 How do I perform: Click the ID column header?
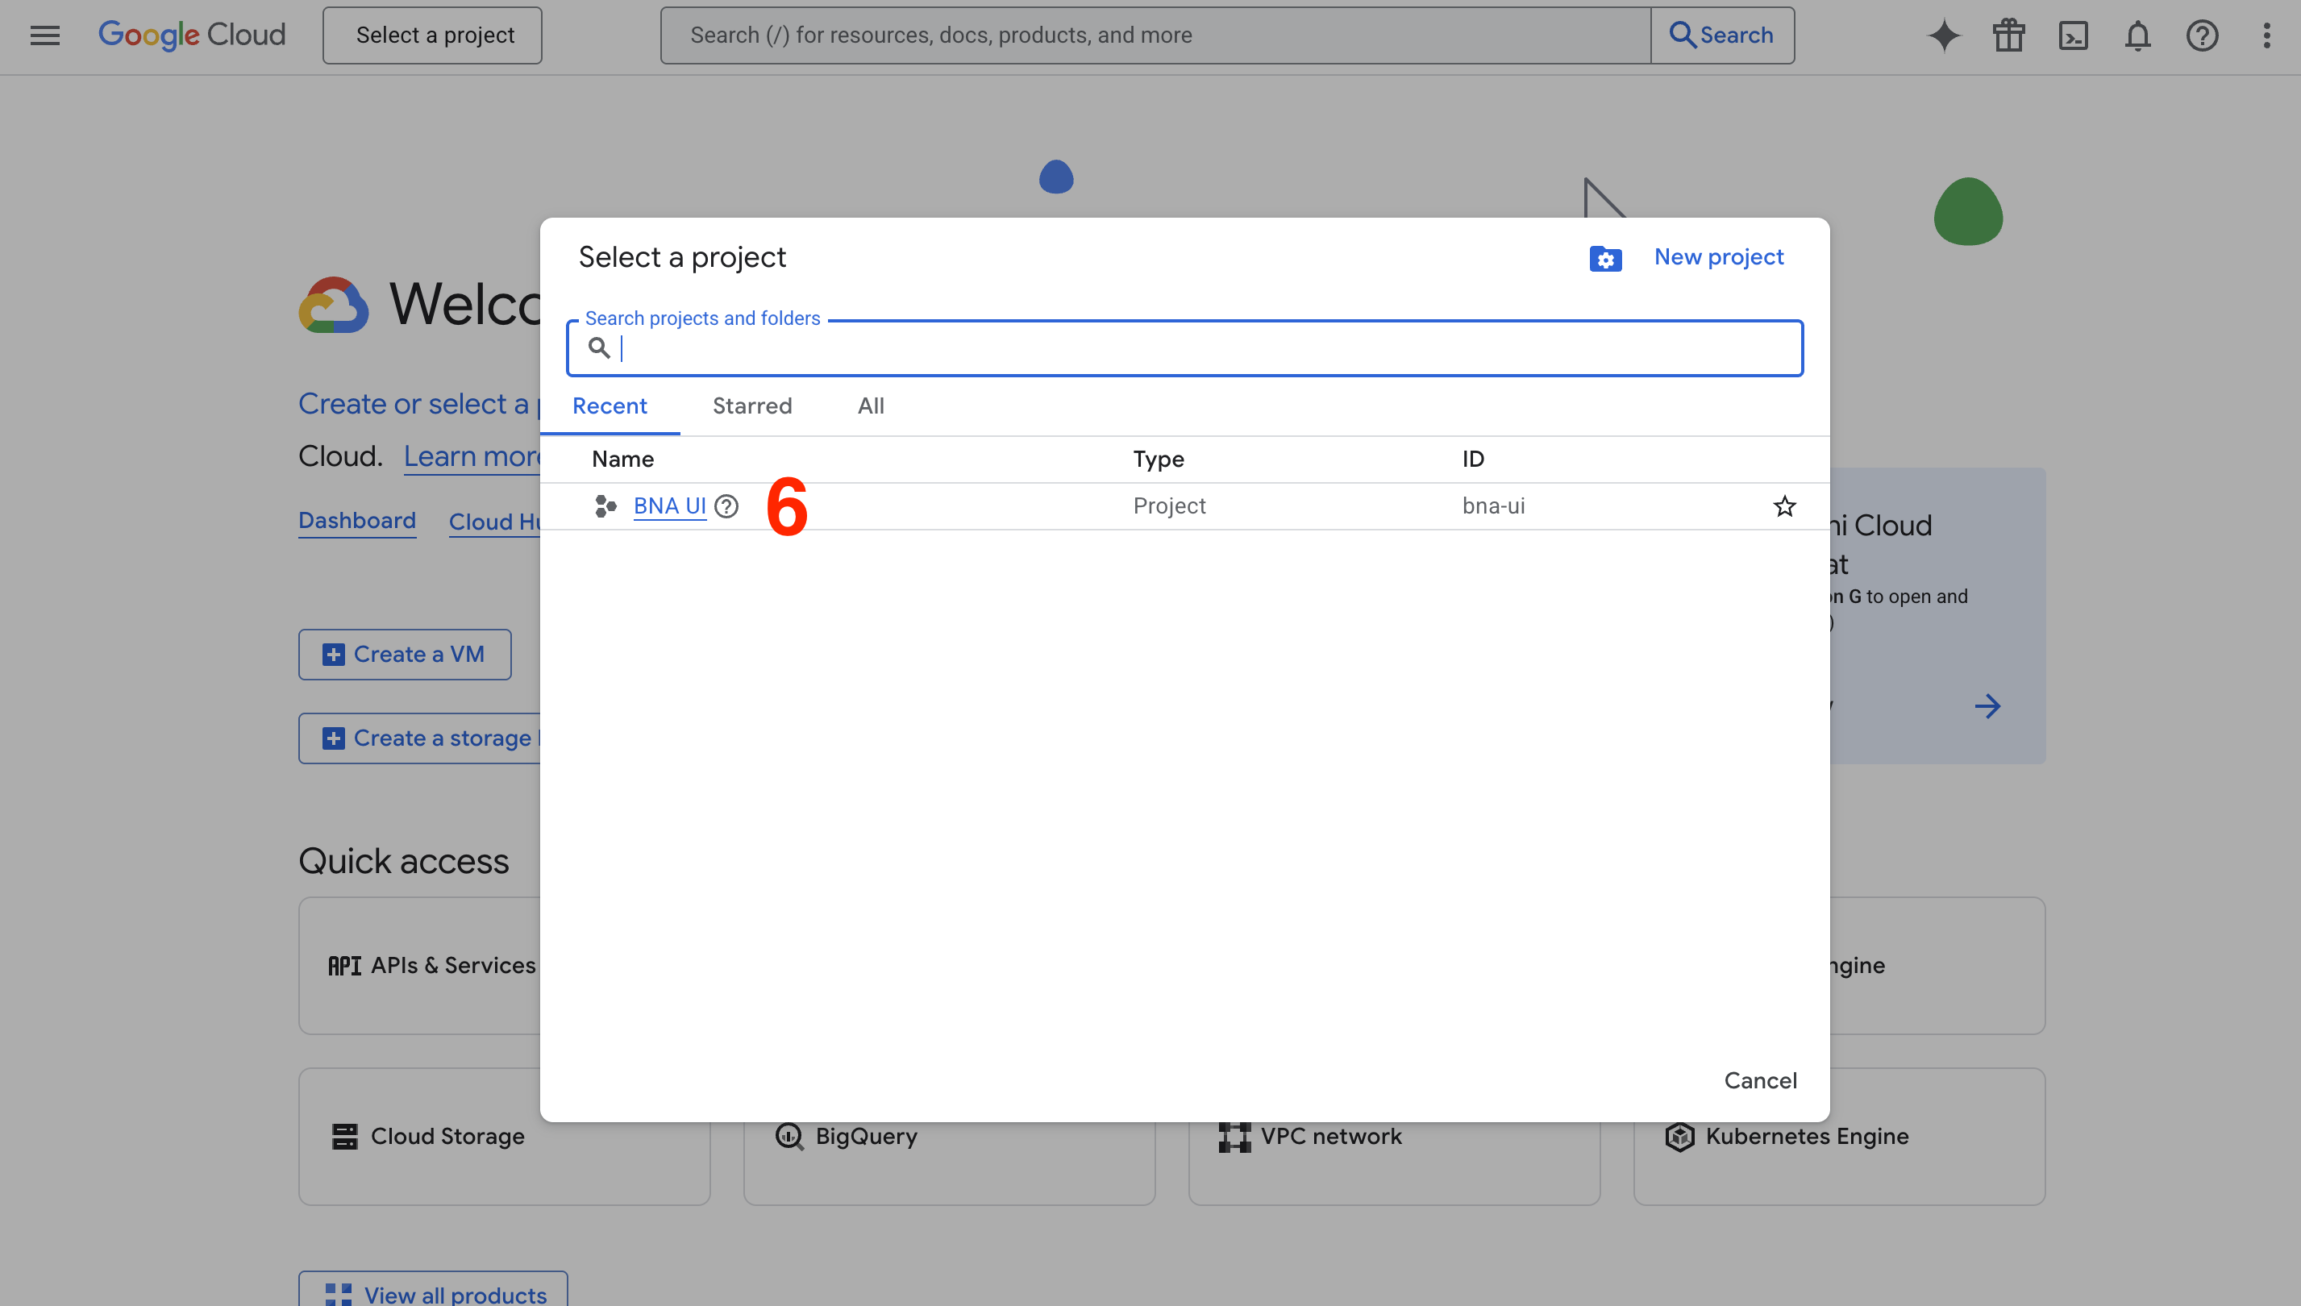[x=1473, y=460]
